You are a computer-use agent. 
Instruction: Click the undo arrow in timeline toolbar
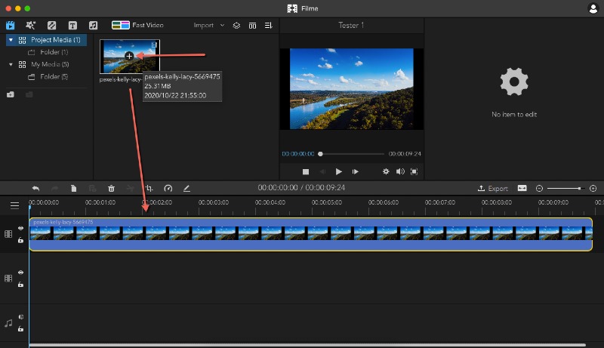tap(35, 188)
